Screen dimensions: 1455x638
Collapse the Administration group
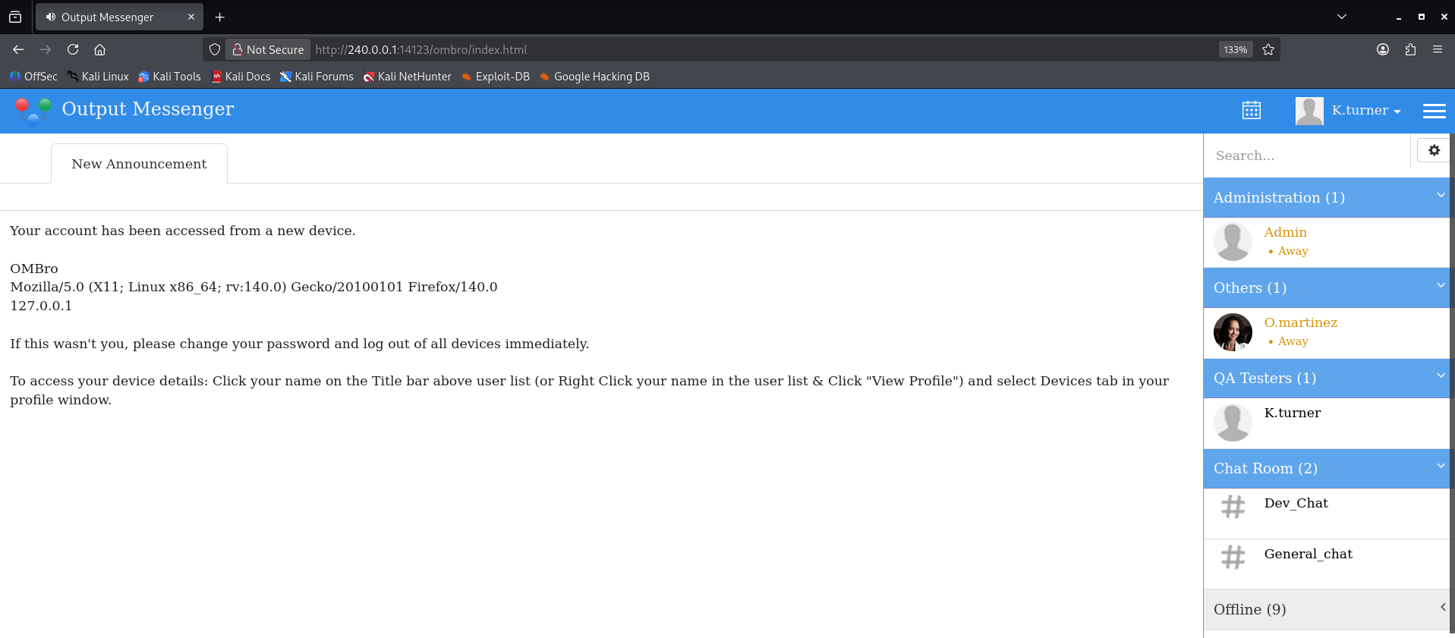[1441, 196]
